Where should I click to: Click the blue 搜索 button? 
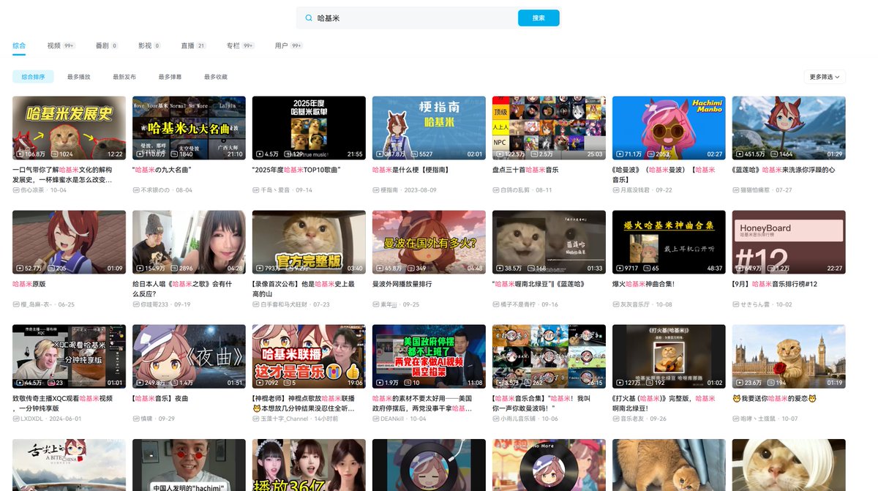pyautogui.click(x=539, y=18)
